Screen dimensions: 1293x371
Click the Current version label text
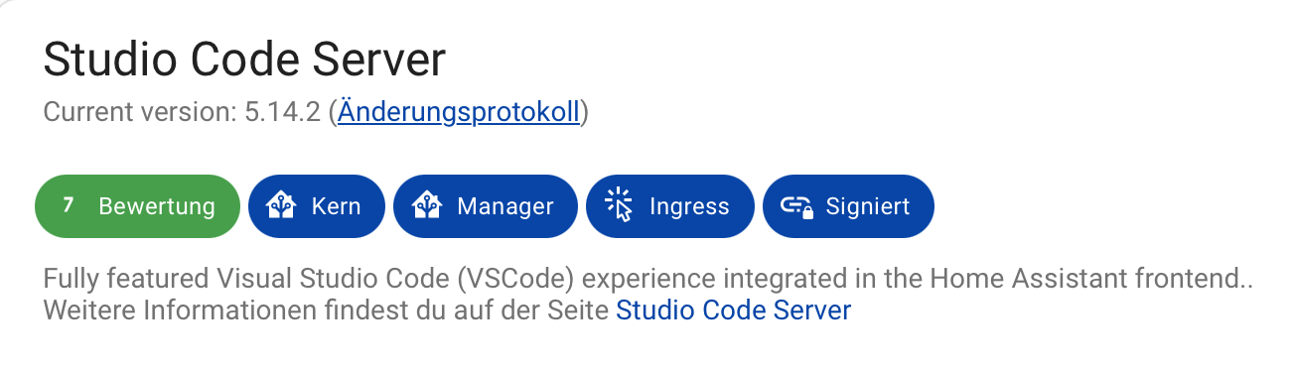tap(140, 112)
